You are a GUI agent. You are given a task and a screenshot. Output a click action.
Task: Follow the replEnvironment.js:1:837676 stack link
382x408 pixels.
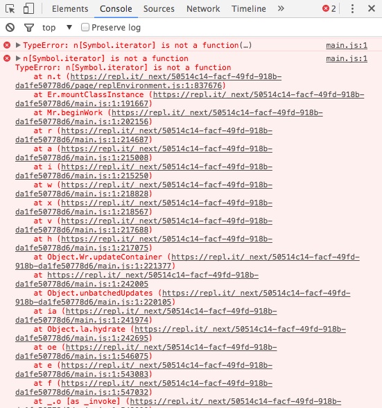point(148,81)
